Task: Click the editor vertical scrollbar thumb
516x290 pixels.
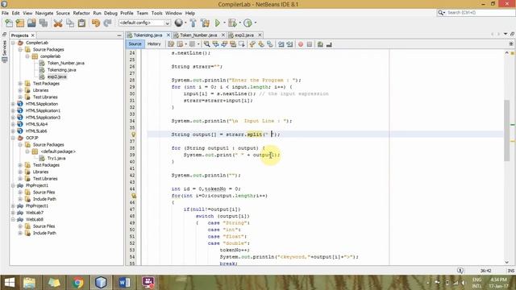Action: (507, 130)
